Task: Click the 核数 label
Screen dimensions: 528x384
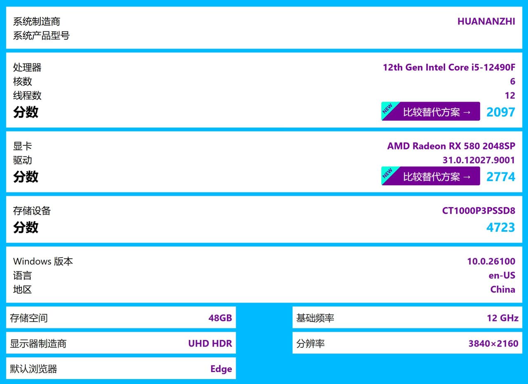Action: point(23,81)
